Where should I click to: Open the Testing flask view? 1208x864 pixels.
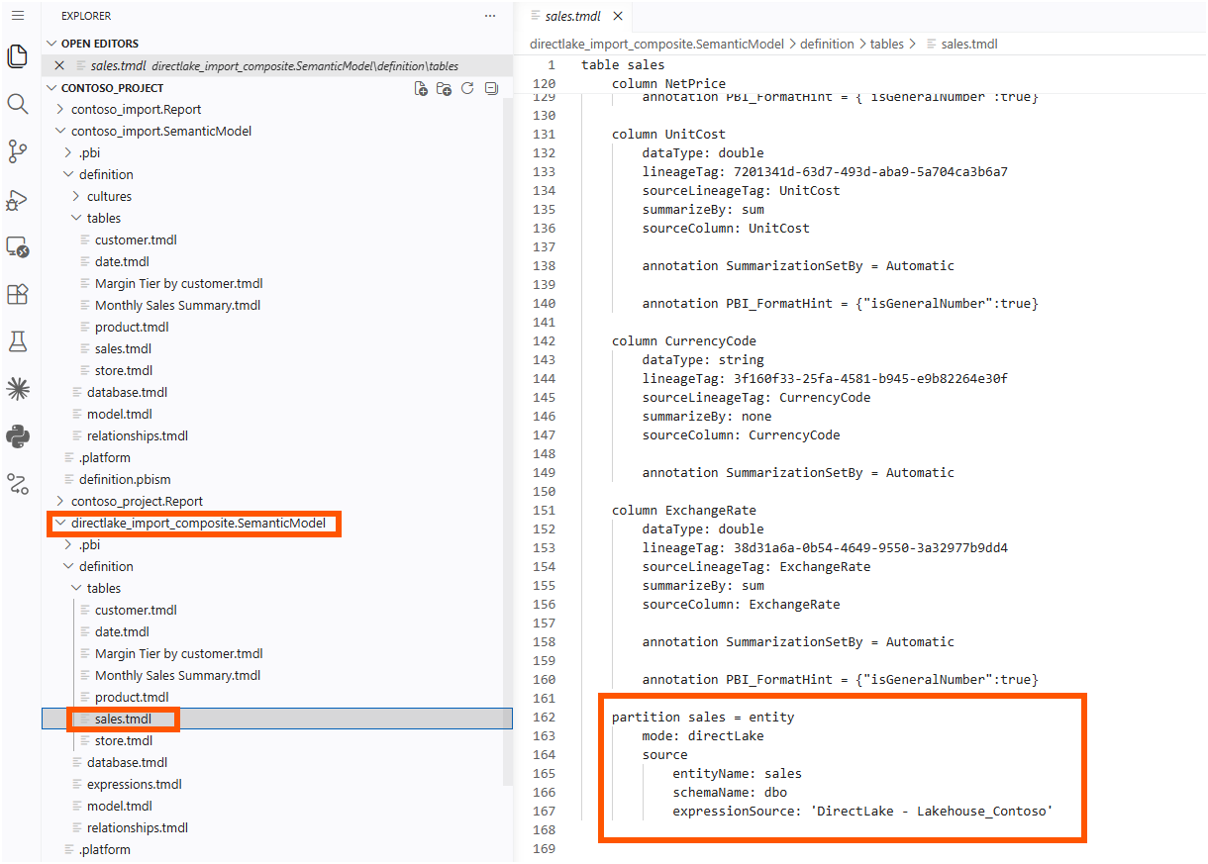[x=17, y=341]
